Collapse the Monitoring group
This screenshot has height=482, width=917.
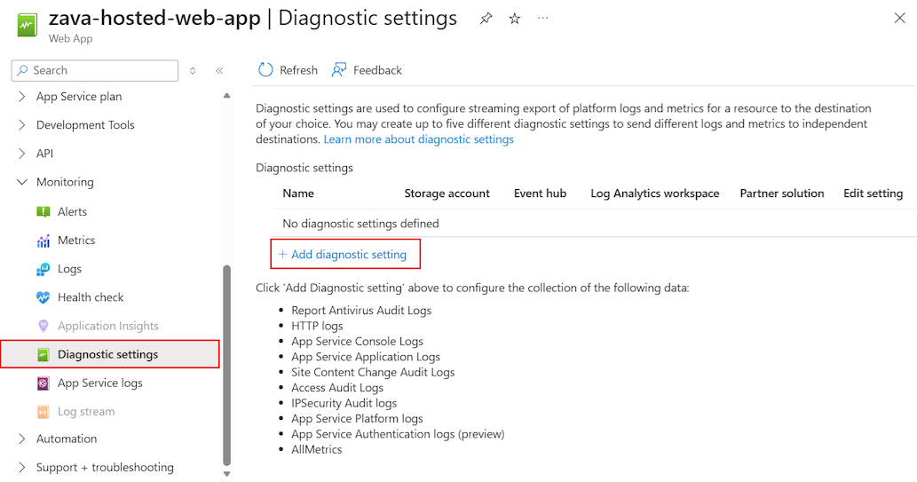click(21, 182)
